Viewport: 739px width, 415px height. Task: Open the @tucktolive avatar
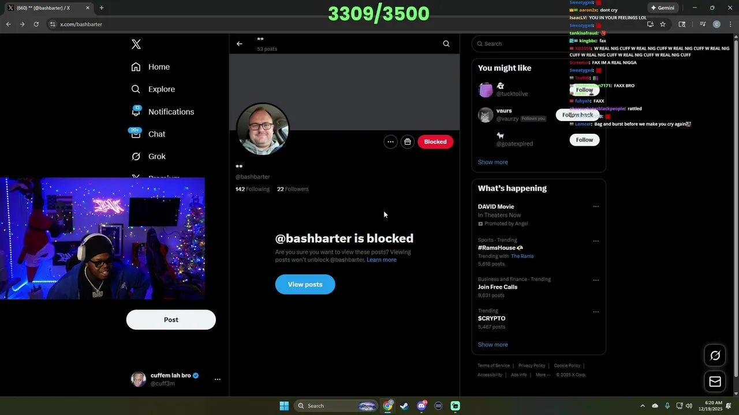point(486,90)
